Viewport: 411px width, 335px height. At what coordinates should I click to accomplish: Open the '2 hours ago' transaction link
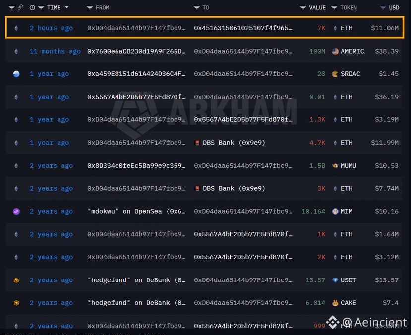click(x=51, y=28)
